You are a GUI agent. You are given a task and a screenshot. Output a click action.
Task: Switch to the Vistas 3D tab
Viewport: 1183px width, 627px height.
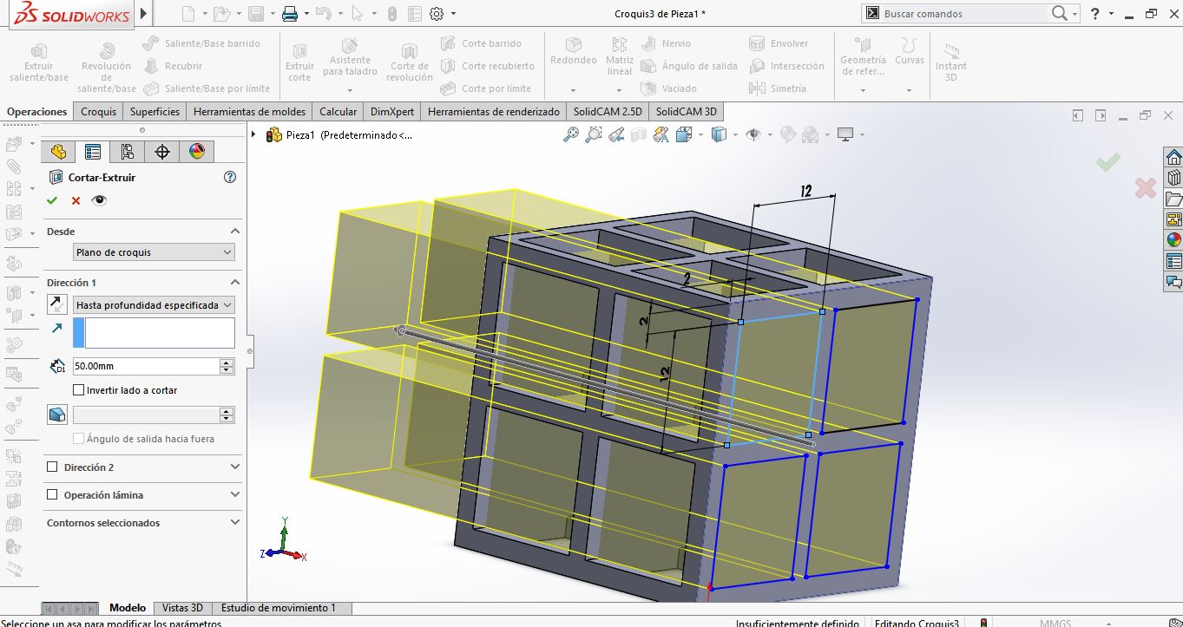pos(182,608)
